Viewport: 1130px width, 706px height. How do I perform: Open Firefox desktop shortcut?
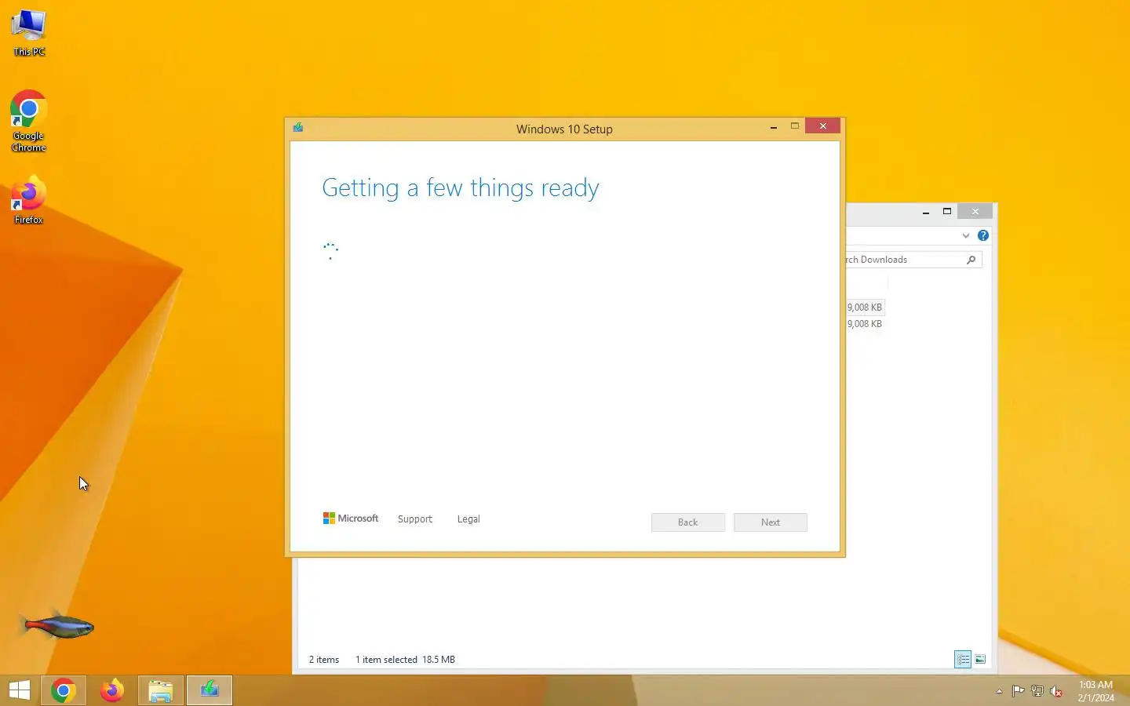(x=29, y=201)
